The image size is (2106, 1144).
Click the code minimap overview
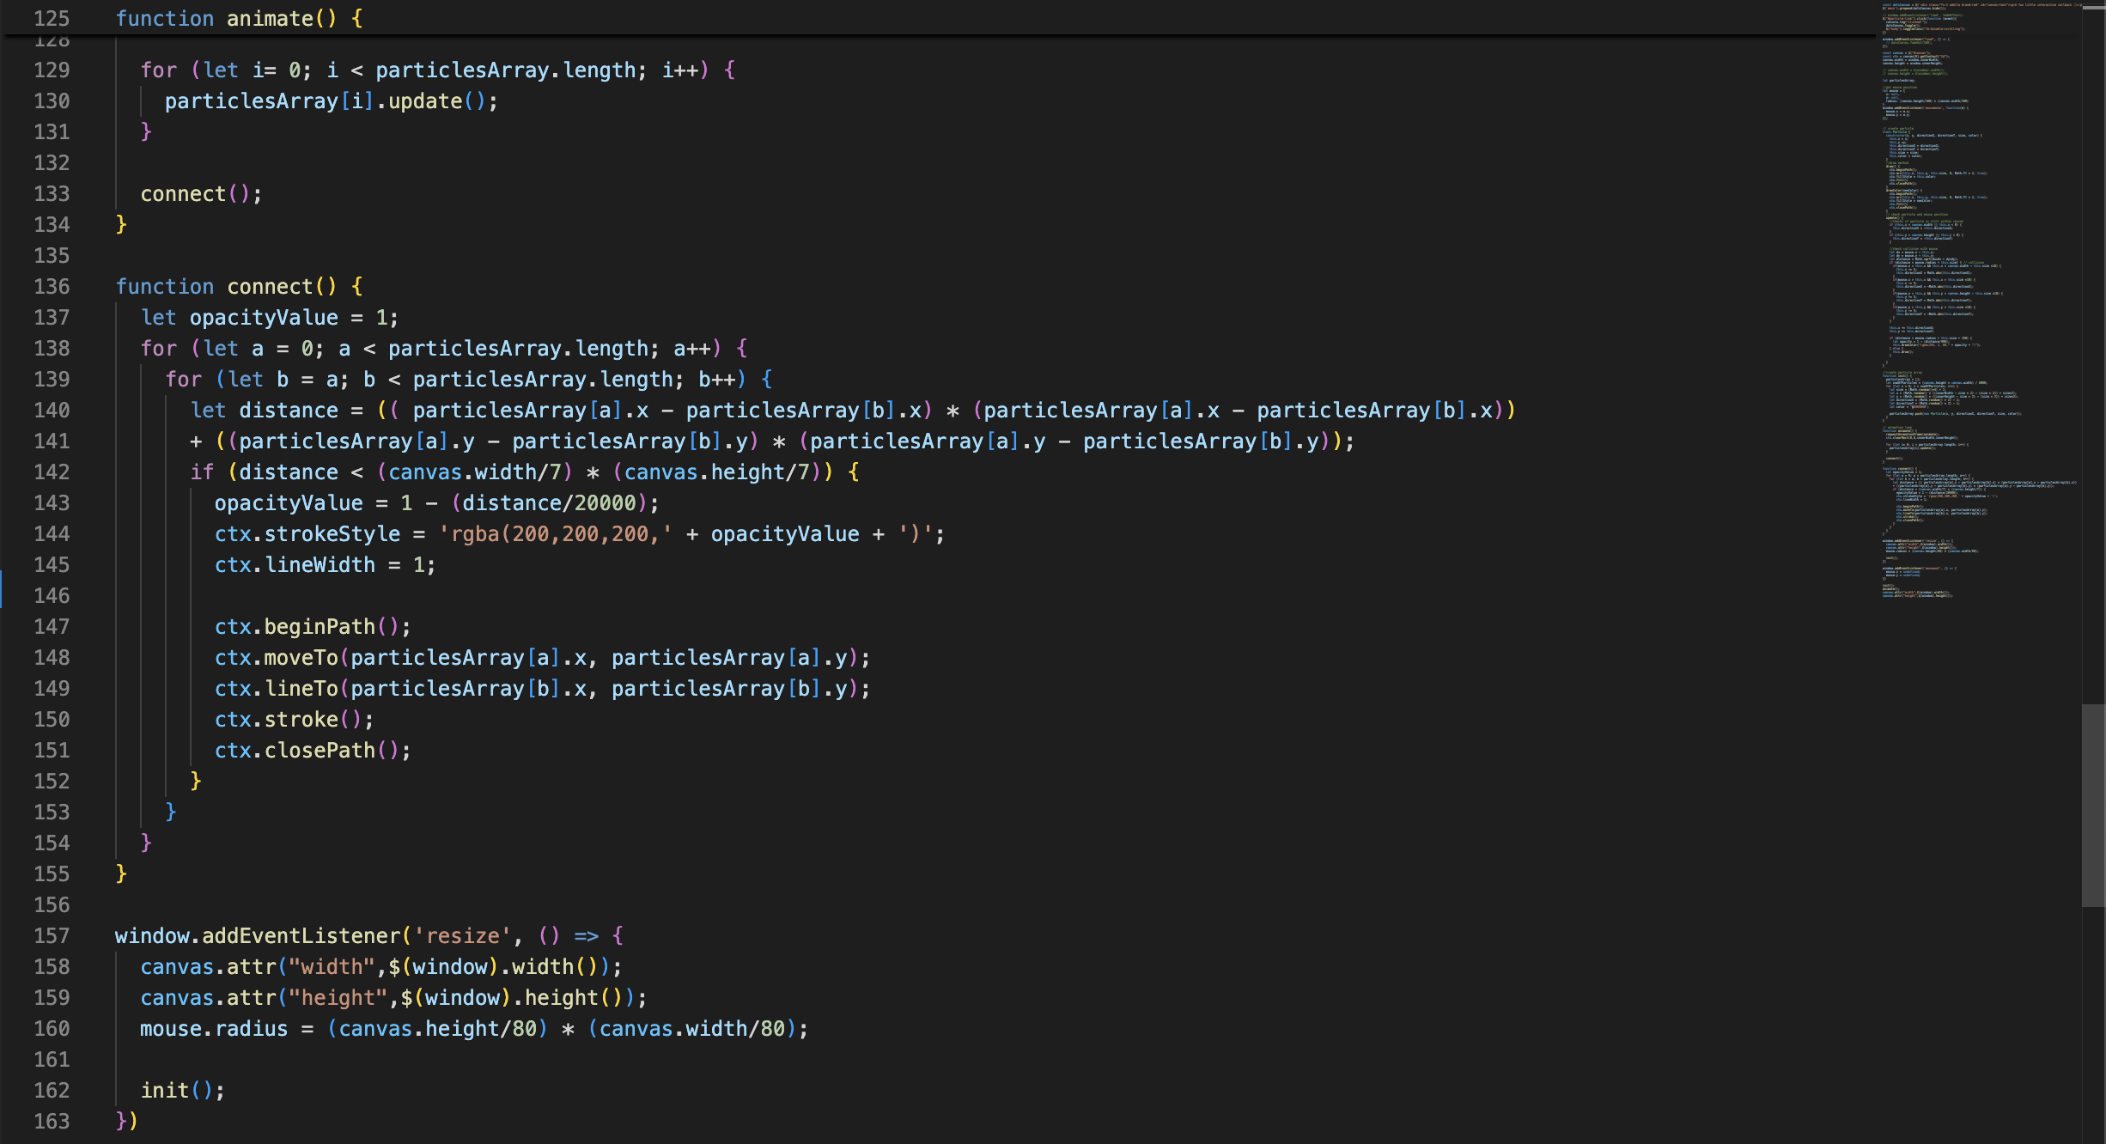click(1979, 301)
